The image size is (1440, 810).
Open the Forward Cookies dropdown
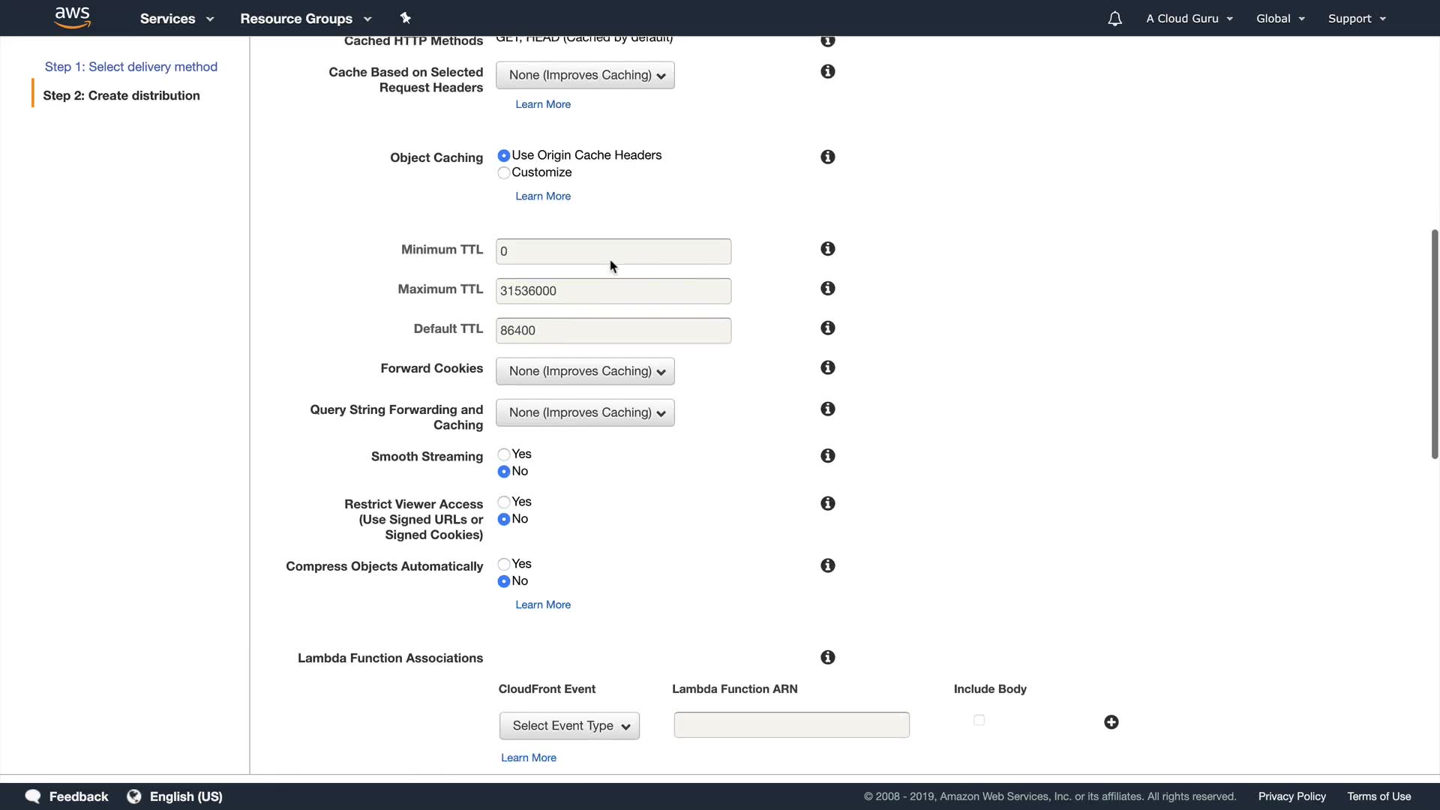point(585,371)
